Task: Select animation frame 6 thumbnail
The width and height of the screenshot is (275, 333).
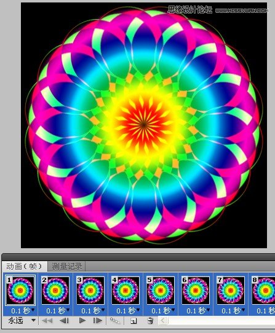Action: pyautogui.click(x=196, y=291)
